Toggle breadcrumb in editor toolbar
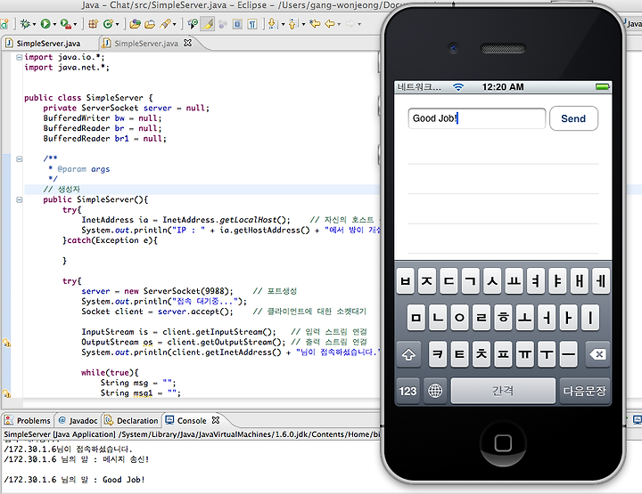The width and height of the screenshot is (642, 494). click(193, 24)
